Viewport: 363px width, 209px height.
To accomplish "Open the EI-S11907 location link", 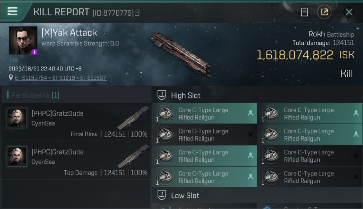I will (93, 78).
